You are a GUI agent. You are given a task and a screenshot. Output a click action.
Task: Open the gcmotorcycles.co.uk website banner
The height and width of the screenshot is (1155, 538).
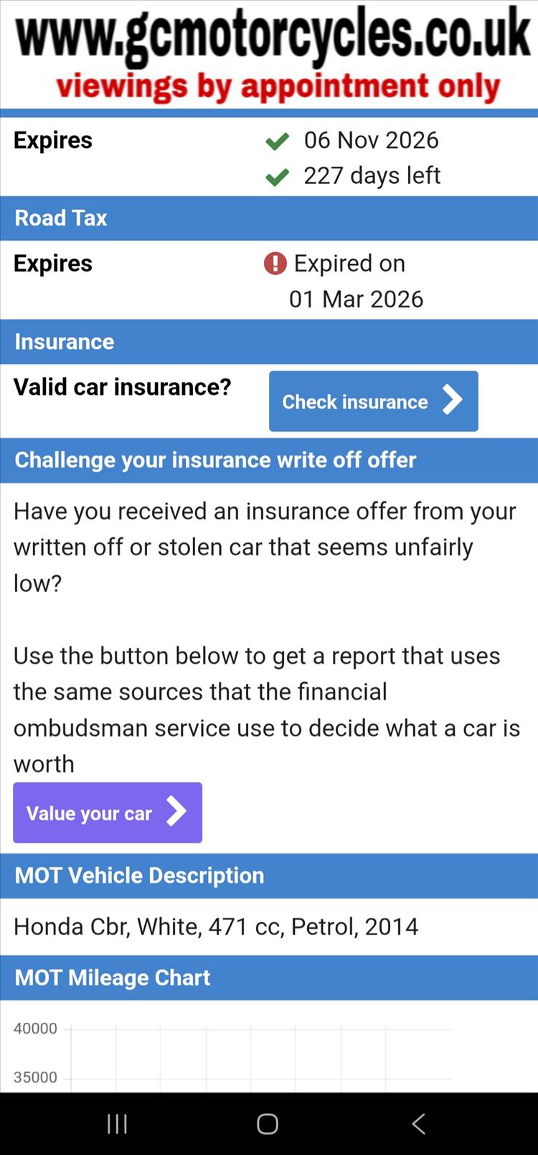(273, 36)
